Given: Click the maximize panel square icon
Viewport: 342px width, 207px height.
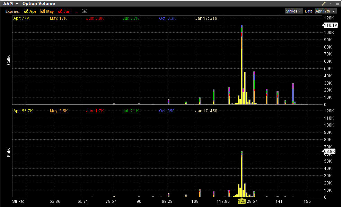Looking at the screenshot, I should point(337,3).
